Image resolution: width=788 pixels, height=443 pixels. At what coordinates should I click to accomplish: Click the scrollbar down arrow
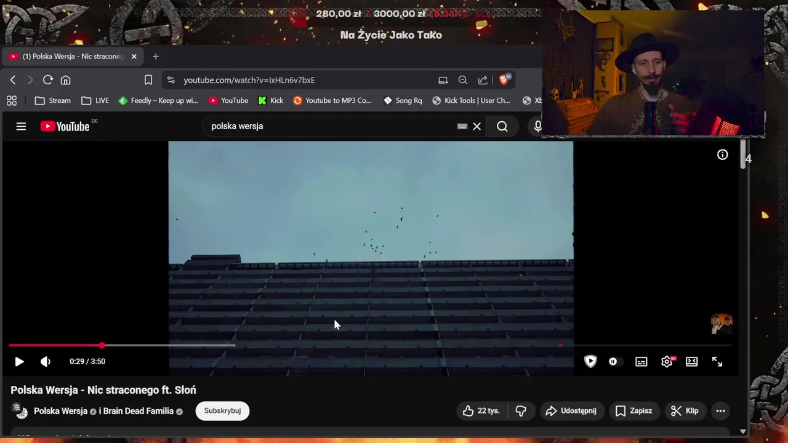click(x=743, y=432)
